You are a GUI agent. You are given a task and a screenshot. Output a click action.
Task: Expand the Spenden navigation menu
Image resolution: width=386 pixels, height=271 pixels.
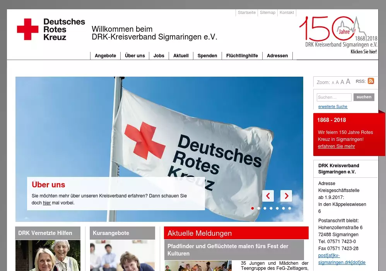pyautogui.click(x=207, y=56)
